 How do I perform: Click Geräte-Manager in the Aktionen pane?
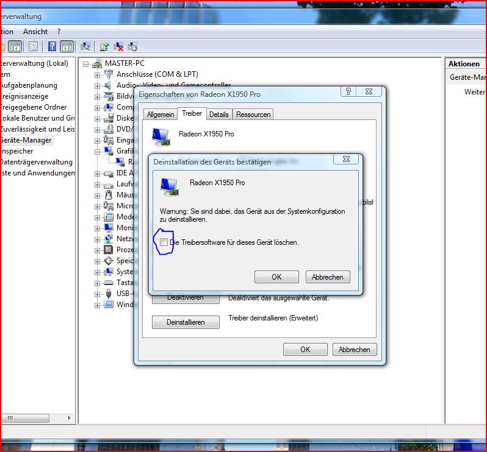467,77
